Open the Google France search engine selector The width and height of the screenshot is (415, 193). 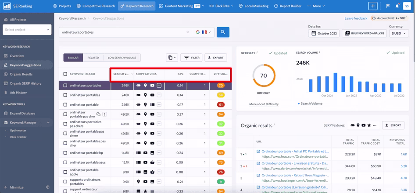click(x=204, y=32)
